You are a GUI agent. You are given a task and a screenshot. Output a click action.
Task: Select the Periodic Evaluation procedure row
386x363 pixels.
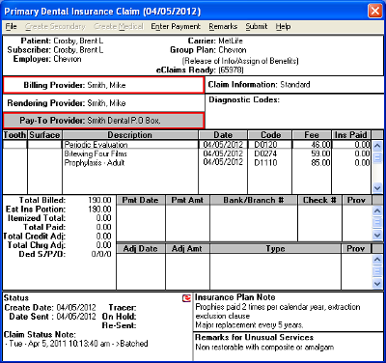186,145
